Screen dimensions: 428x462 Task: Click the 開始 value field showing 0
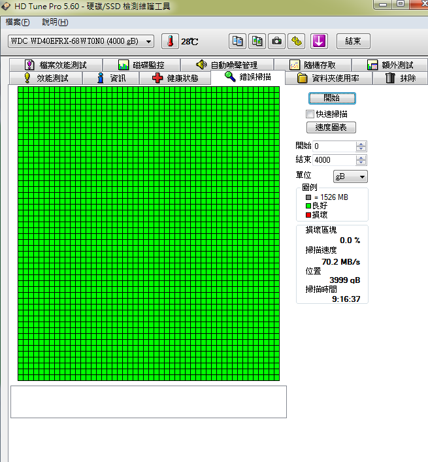coord(335,146)
